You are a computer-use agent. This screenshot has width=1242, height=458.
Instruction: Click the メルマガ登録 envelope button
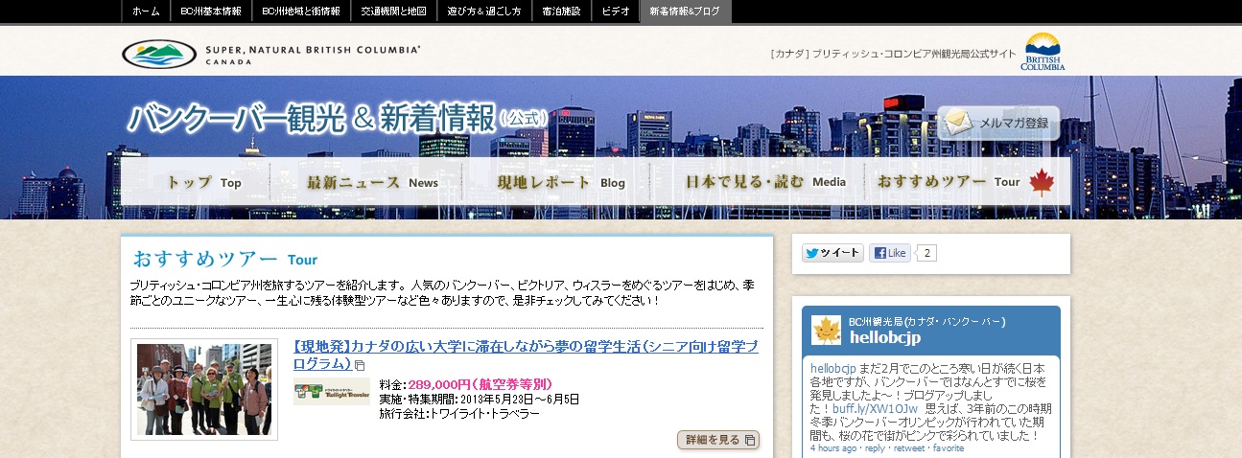click(x=997, y=124)
